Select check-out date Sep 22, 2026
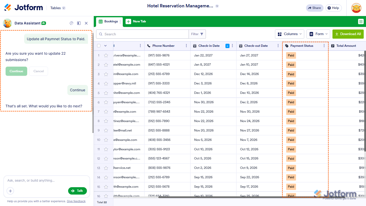Screen dimensions: 366x206 [250, 177]
